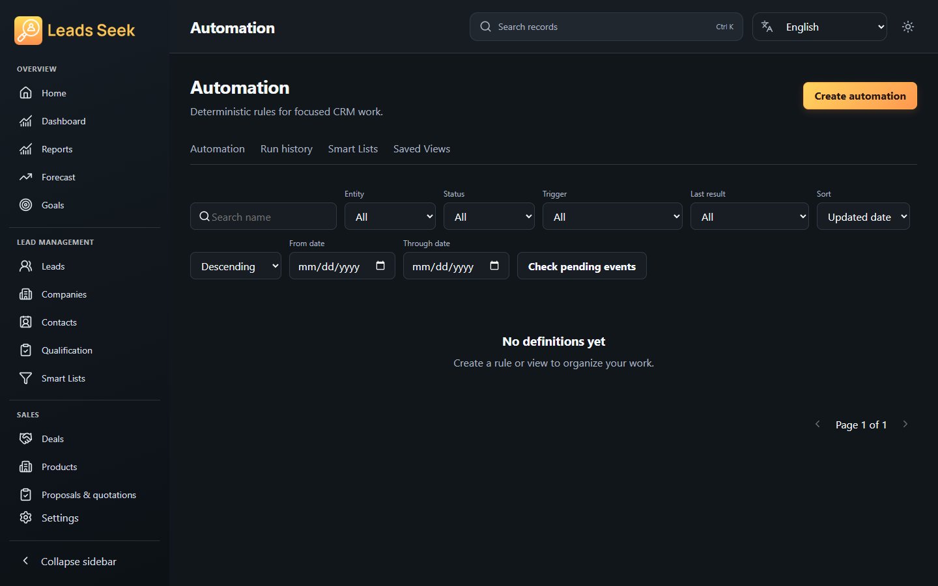Image resolution: width=938 pixels, height=586 pixels.
Task: Click the Products icon in sidebar
Action: coord(25,467)
